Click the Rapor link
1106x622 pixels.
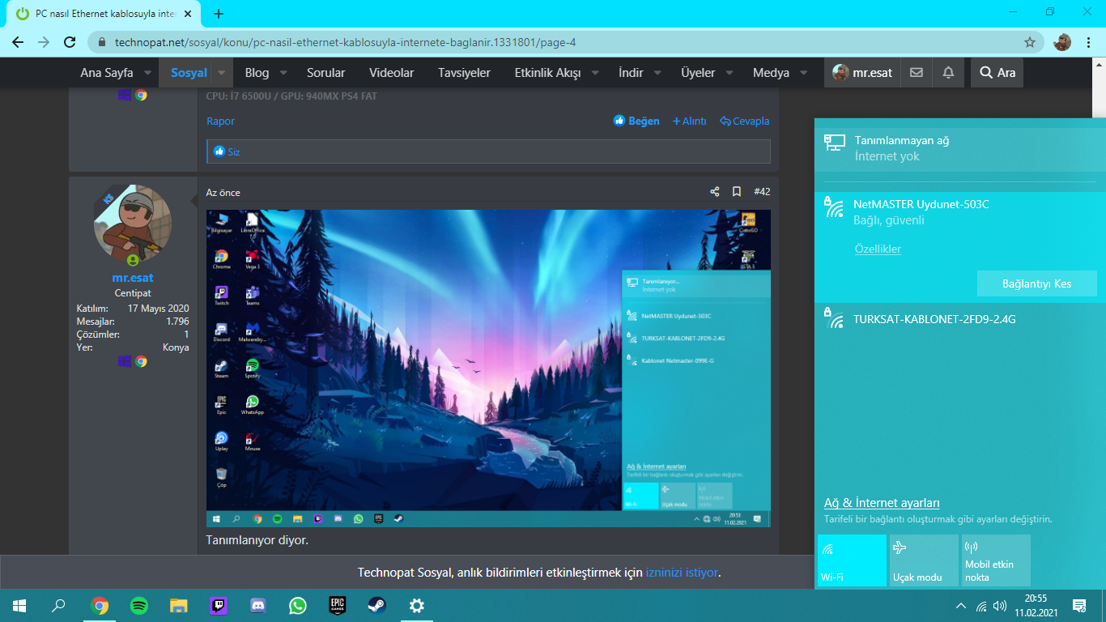coord(220,121)
